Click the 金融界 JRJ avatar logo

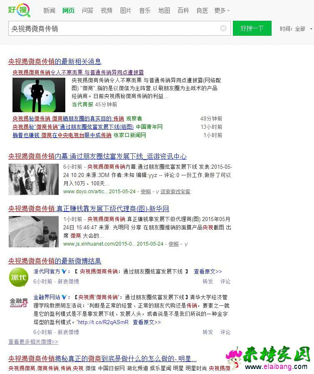coord(19,303)
